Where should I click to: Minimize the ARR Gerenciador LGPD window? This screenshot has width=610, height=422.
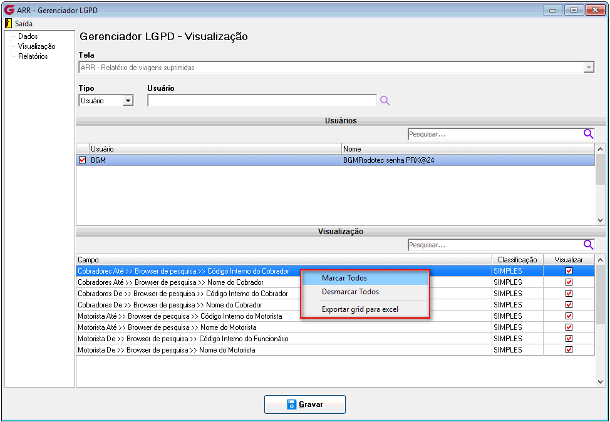point(552,11)
